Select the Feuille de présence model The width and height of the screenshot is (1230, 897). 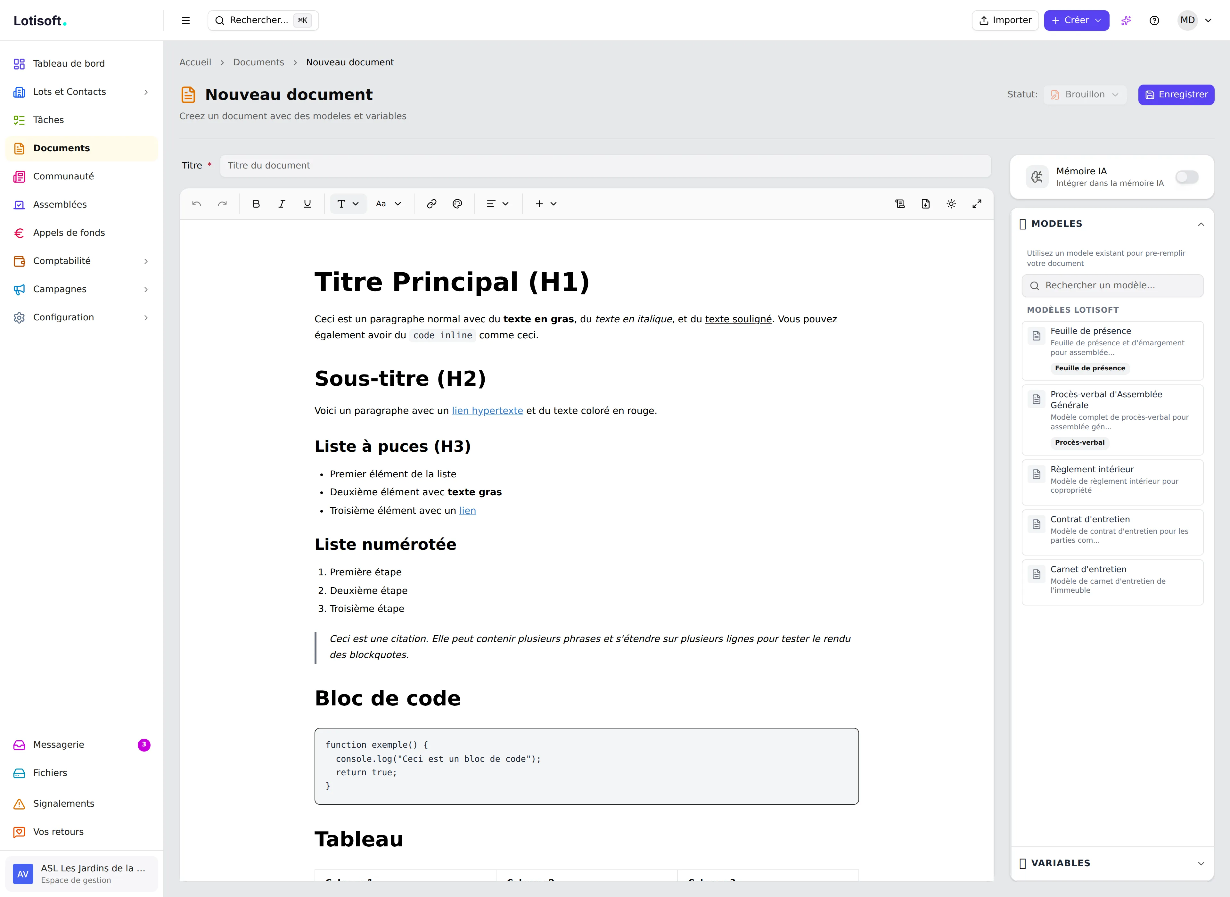1112,350
